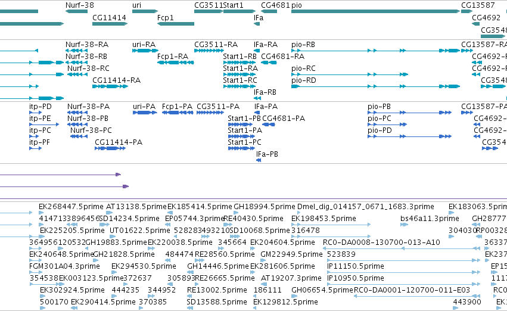Click the CG4681 gene label in top track
Image resolution: width=507 pixels, height=311 pixels.
click(x=275, y=5)
